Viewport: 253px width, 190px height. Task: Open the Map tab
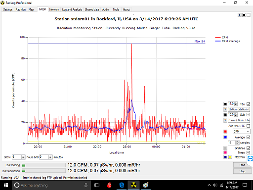point(31,9)
